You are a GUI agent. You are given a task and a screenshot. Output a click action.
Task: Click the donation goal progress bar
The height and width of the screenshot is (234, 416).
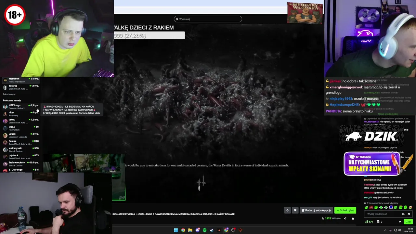click(149, 35)
